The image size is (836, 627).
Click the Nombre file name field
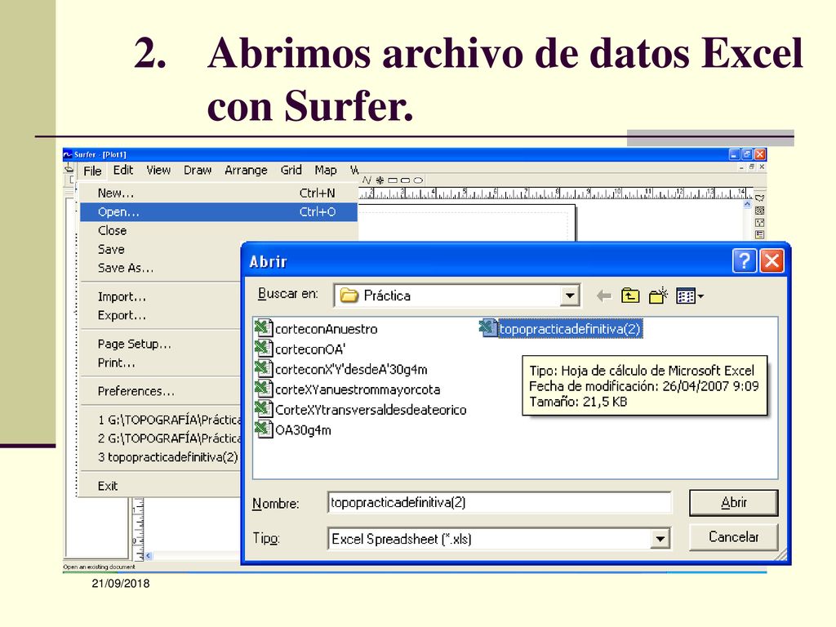[x=500, y=502]
